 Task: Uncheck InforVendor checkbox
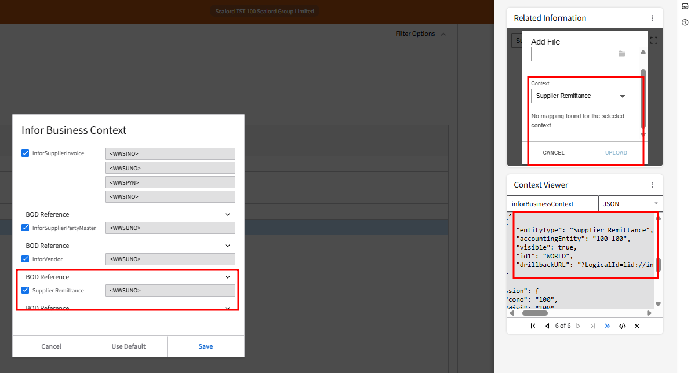[x=25, y=259]
